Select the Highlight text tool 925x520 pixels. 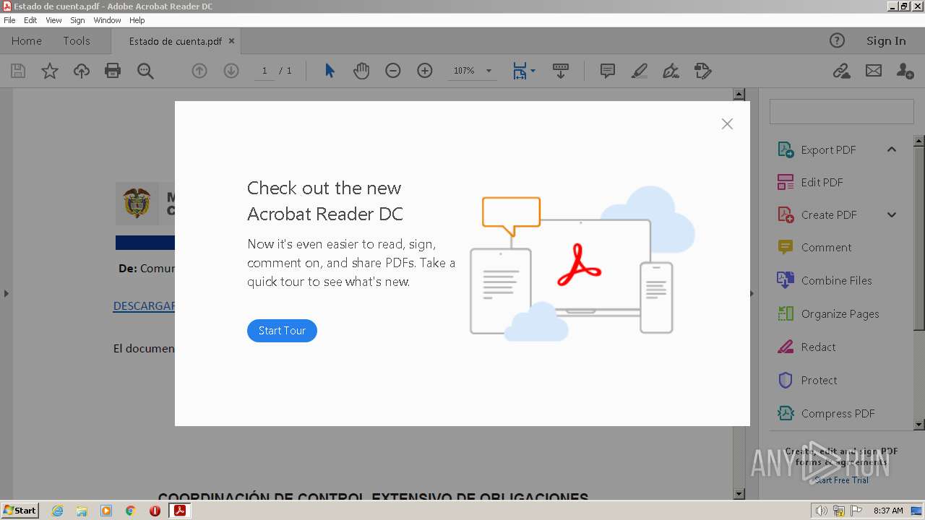tap(640, 71)
